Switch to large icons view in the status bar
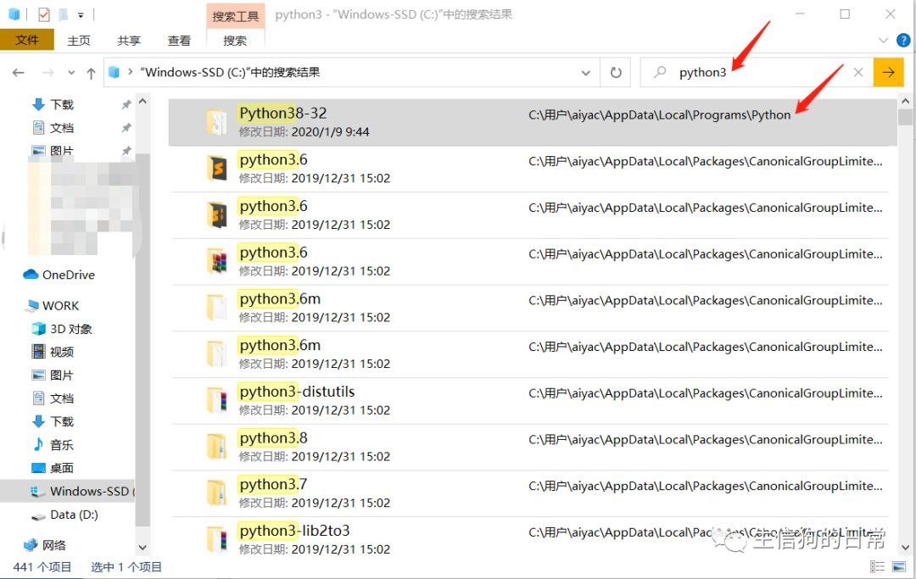 (899, 567)
